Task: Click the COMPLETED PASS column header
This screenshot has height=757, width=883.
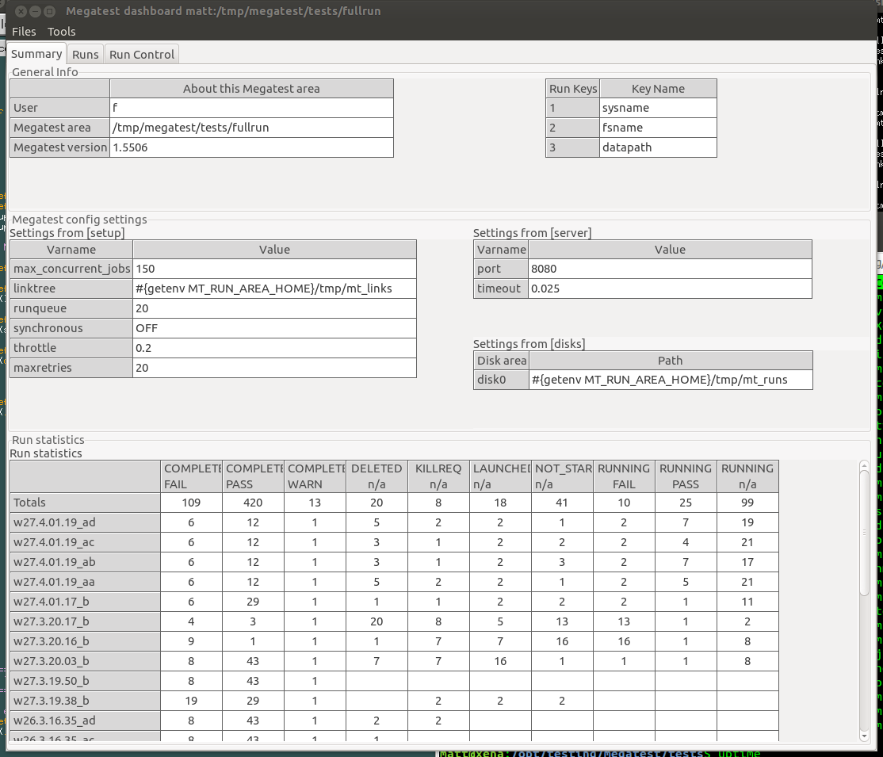Action: click(x=254, y=476)
